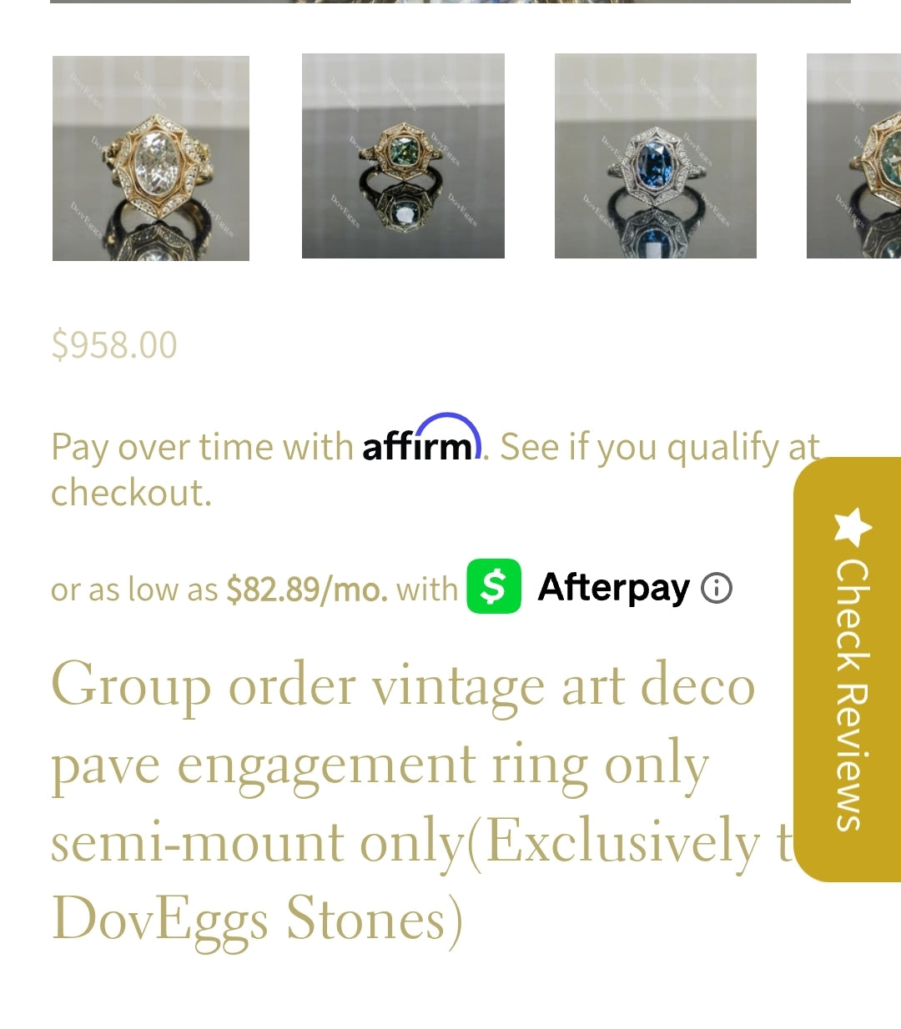Screen dimensions: 901x1029
Task: Click the 'pave engagement ring only' title line
Action: (x=380, y=765)
